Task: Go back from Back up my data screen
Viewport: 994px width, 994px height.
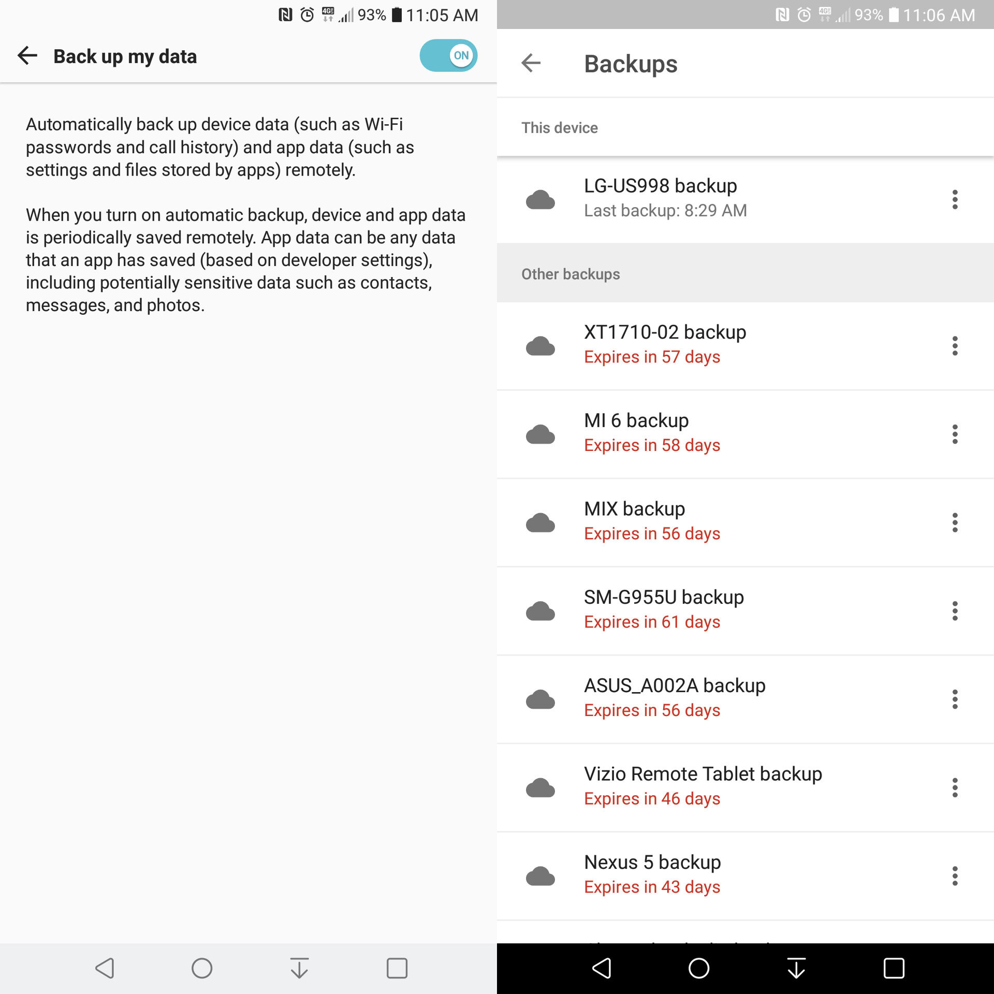Action: tap(27, 55)
